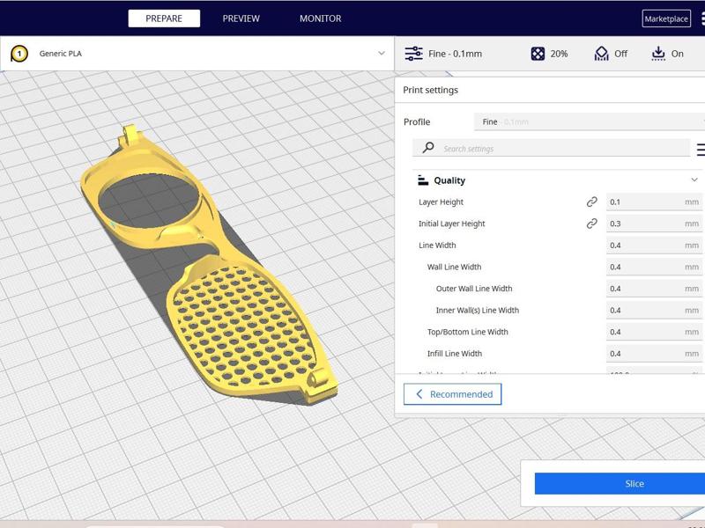The height and width of the screenshot is (528, 705).
Task: Click the Infill Line Width label
Action: pos(454,354)
